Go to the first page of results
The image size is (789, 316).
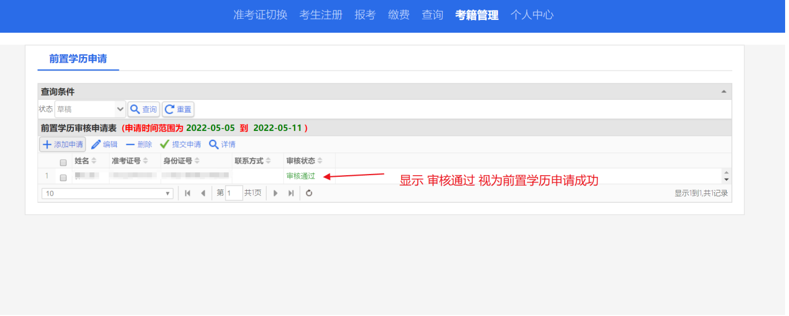pos(188,193)
